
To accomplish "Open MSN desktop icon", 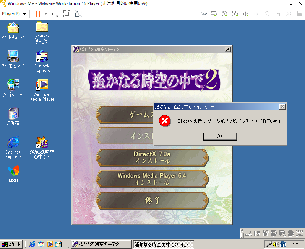I will (13, 174).
